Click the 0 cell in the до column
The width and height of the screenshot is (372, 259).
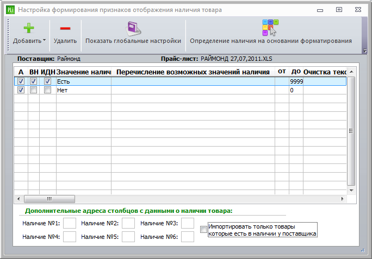296,90
